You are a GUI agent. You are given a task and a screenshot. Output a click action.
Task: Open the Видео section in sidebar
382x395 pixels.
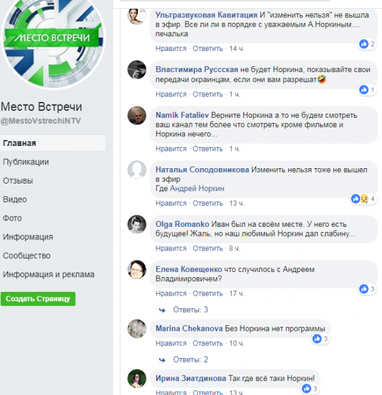[x=15, y=199]
